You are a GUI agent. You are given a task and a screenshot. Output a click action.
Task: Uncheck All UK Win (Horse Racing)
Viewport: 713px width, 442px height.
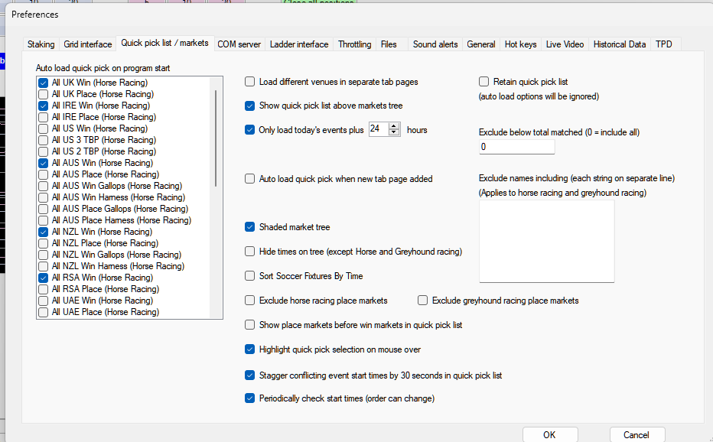pyautogui.click(x=44, y=83)
